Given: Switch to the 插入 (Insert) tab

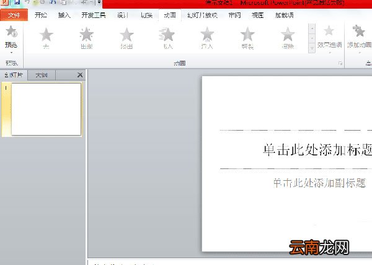Looking at the screenshot, I should pos(64,15).
